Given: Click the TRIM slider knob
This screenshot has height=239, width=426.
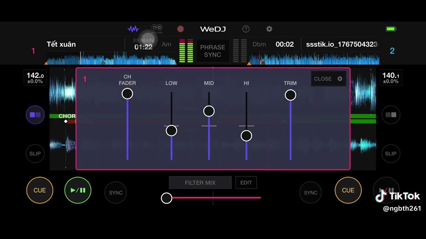Looking at the screenshot, I should [x=291, y=95].
